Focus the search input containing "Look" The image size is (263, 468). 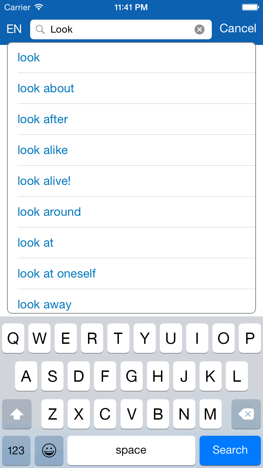pos(119,29)
